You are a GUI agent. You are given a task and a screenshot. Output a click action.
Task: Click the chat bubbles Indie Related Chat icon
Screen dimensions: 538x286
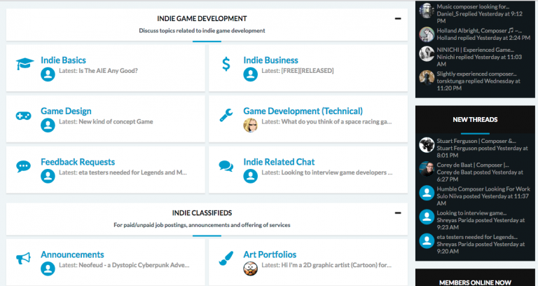point(226,166)
